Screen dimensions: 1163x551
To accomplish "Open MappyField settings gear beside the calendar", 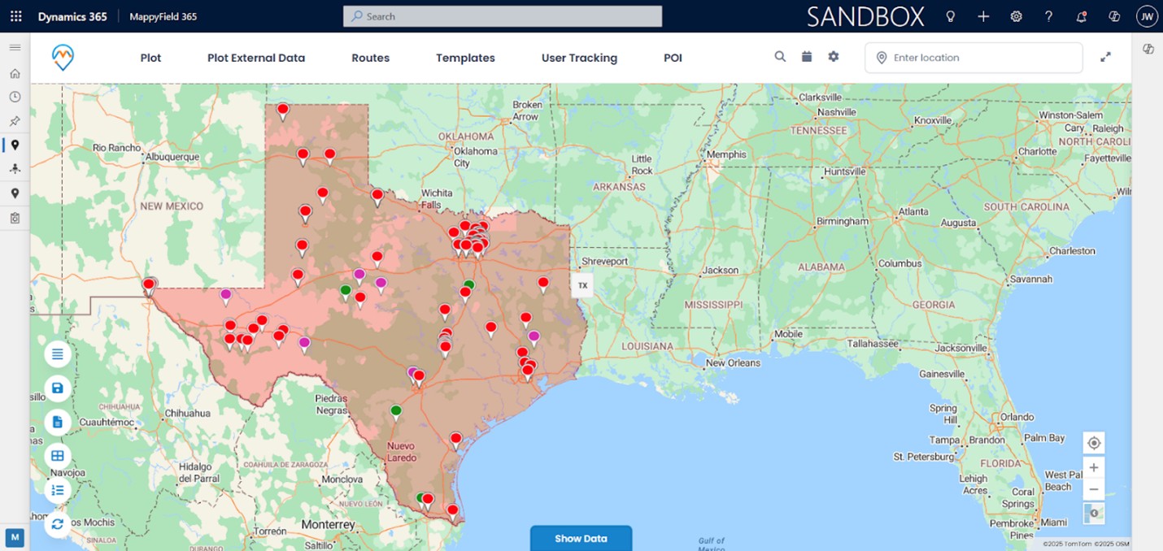I will 834,57.
